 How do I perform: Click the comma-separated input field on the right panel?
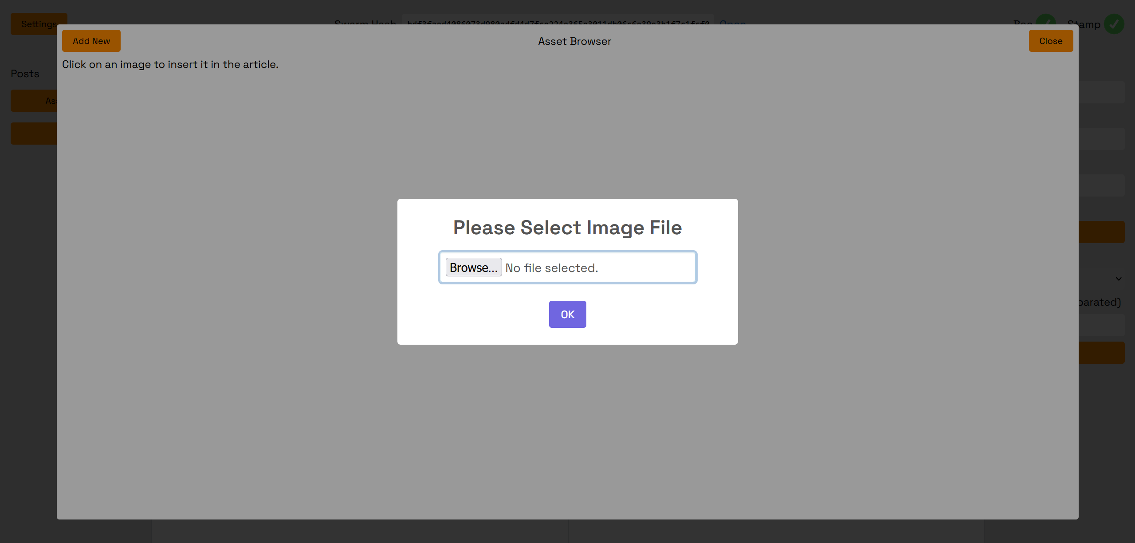pyautogui.click(x=1101, y=325)
